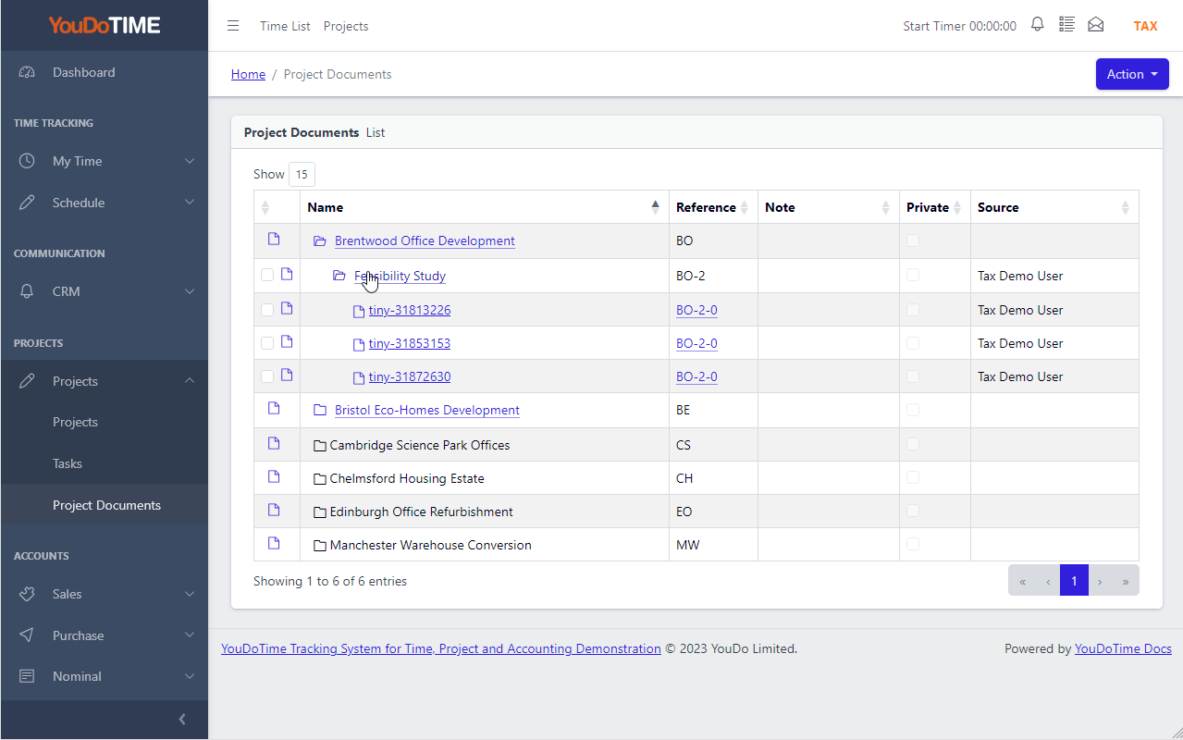1183x740 pixels.
Task: Expand the Sales menu in sidebar
Action: click(104, 594)
